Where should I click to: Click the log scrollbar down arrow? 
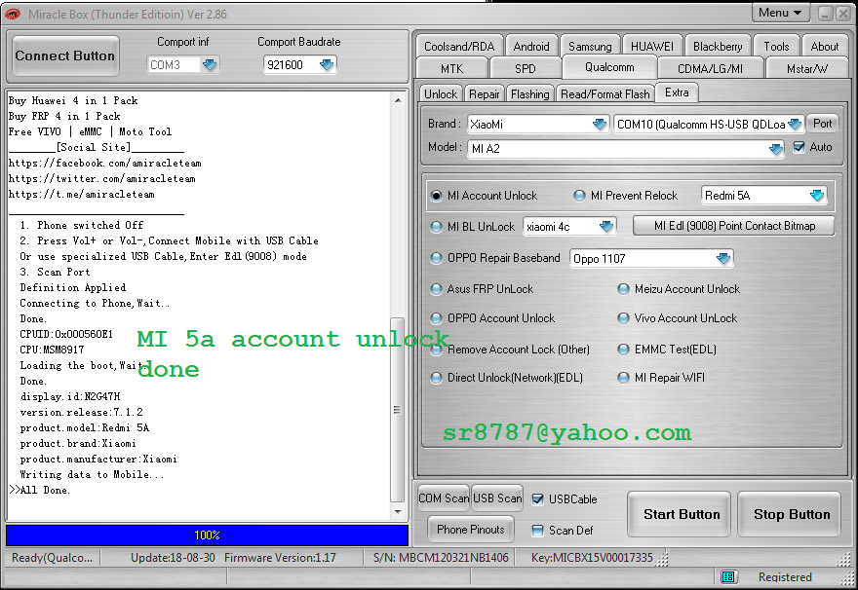click(x=398, y=512)
